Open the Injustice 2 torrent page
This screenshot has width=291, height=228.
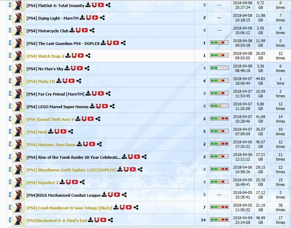[x=42, y=183]
